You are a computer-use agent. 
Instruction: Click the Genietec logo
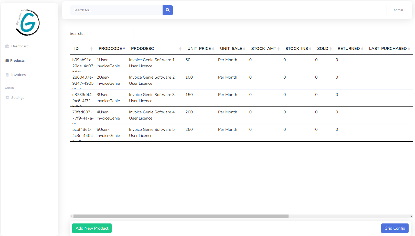click(28, 23)
